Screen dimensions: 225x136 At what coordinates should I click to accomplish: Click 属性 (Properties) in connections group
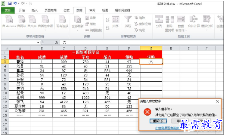point(90,24)
